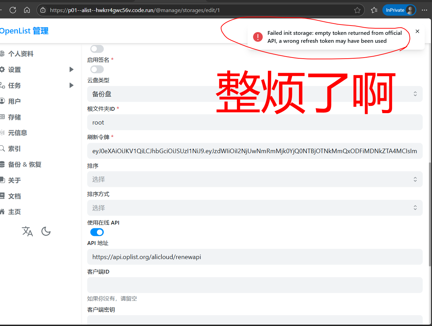This screenshot has width=432, height=326.
Task: Open browser settings and more menu
Action: [x=424, y=10]
